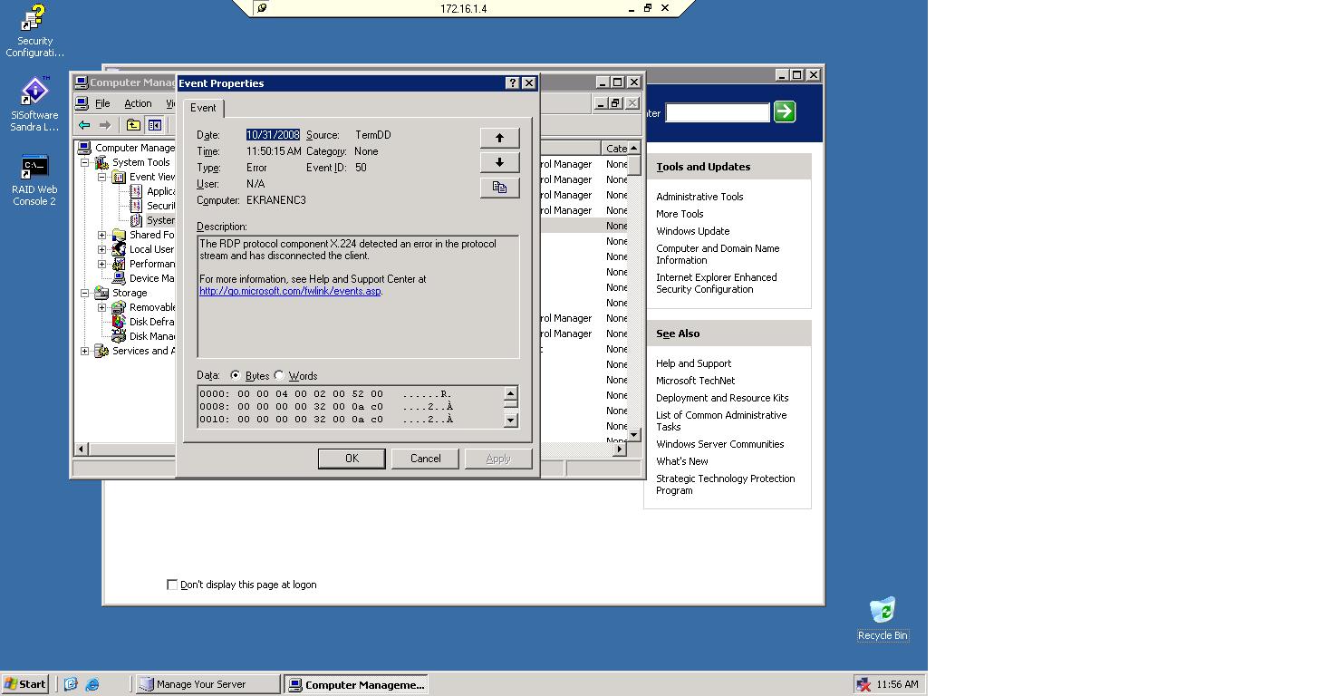Image resolution: width=1331 pixels, height=696 pixels.
Task: Click the Help and Support link
Action: click(693, 363)
